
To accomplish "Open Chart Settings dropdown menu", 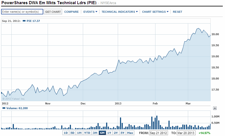I will point(155,12).
